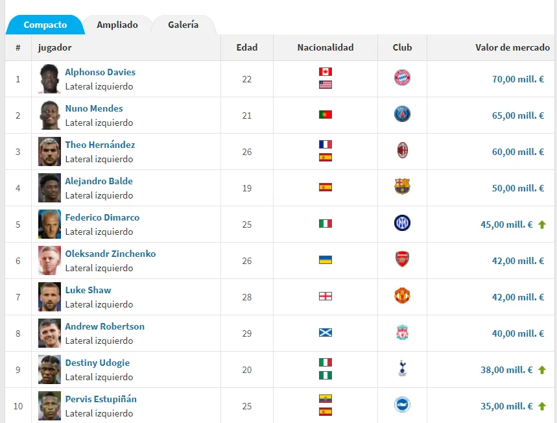Open the Brighton club badge
This screenshot has height=423, width=557.
401,404
